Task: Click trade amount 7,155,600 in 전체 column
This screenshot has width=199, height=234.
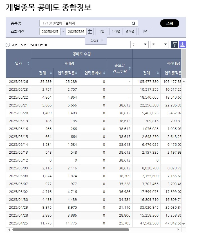Action: [x=150, y=176]
